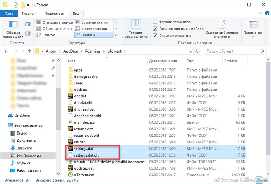Viewport: 271px width, 184px height.
Task: Click the Загрузки downloads arrow icon
Action: [13, 148]
